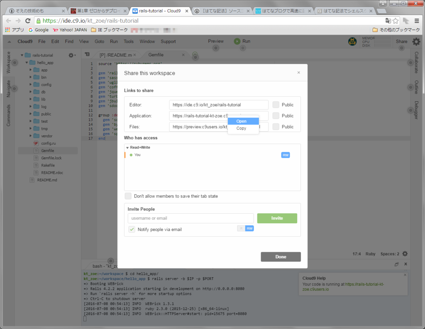
Task: Close the Share this workspace dialog
Action: [x=299, y=72]
